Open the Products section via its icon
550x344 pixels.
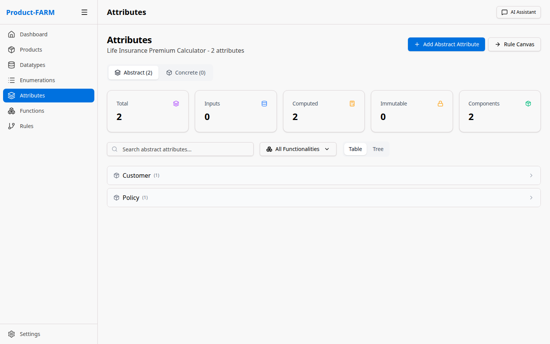12,49
